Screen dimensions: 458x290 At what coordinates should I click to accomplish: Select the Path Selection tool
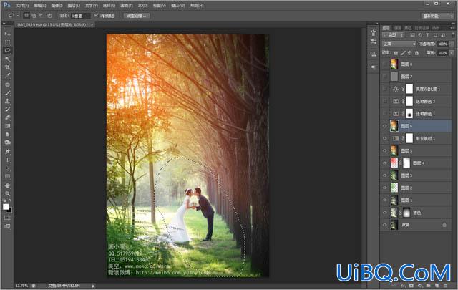pyautogui.click(x=8, y=168)
